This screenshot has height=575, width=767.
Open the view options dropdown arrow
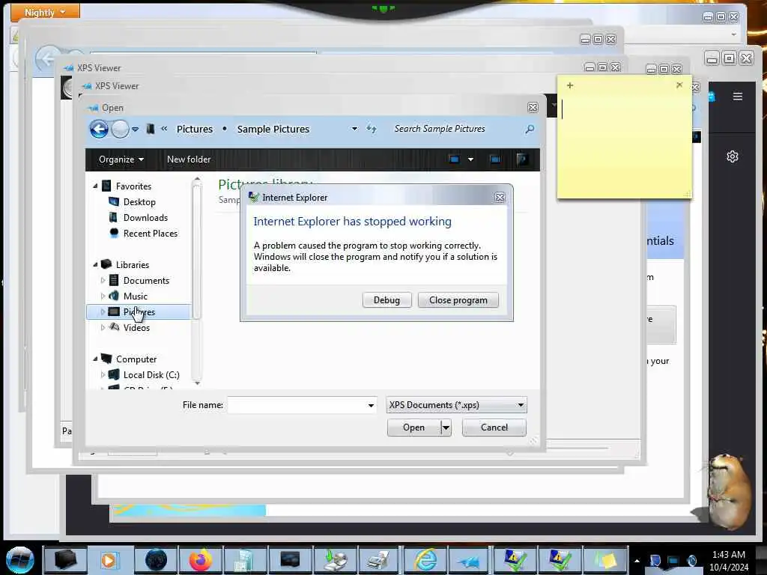coord(470,159)
